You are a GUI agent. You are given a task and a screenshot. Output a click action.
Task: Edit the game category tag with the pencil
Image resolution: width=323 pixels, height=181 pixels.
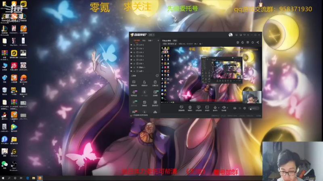tap(176, 44)
